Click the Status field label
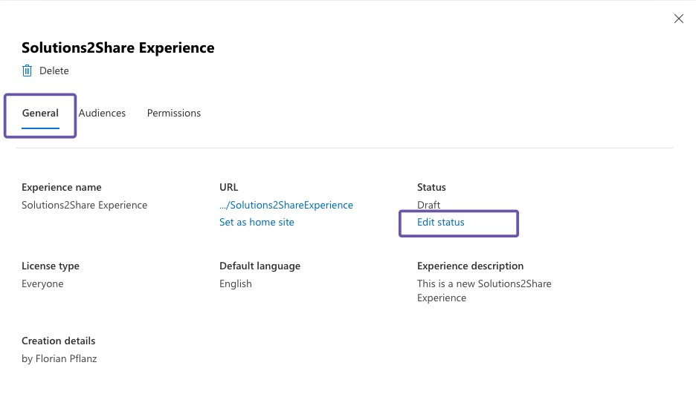 click(431, 188)
